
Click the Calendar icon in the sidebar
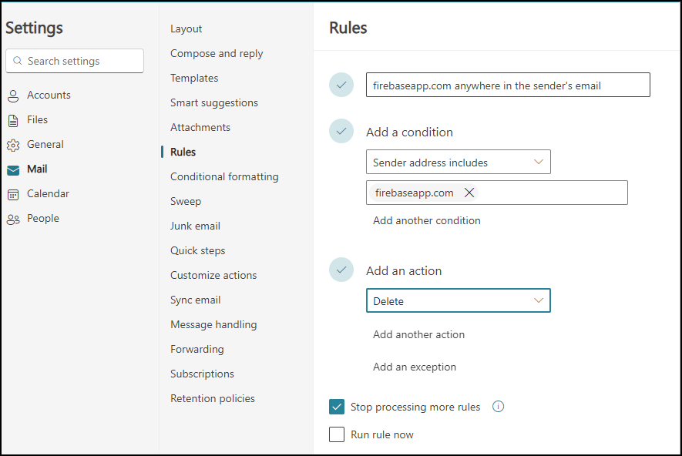[13, 194]
